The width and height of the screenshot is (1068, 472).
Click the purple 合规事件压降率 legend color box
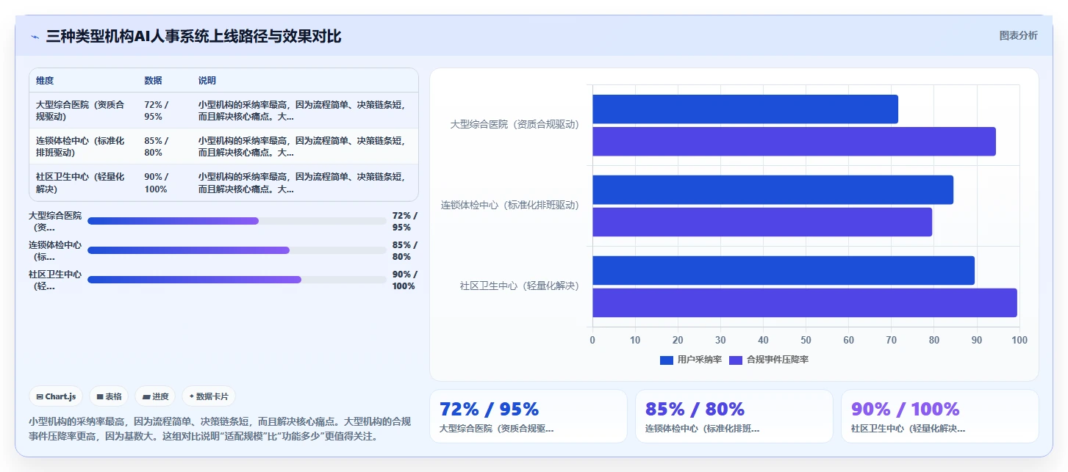(736, 360)
